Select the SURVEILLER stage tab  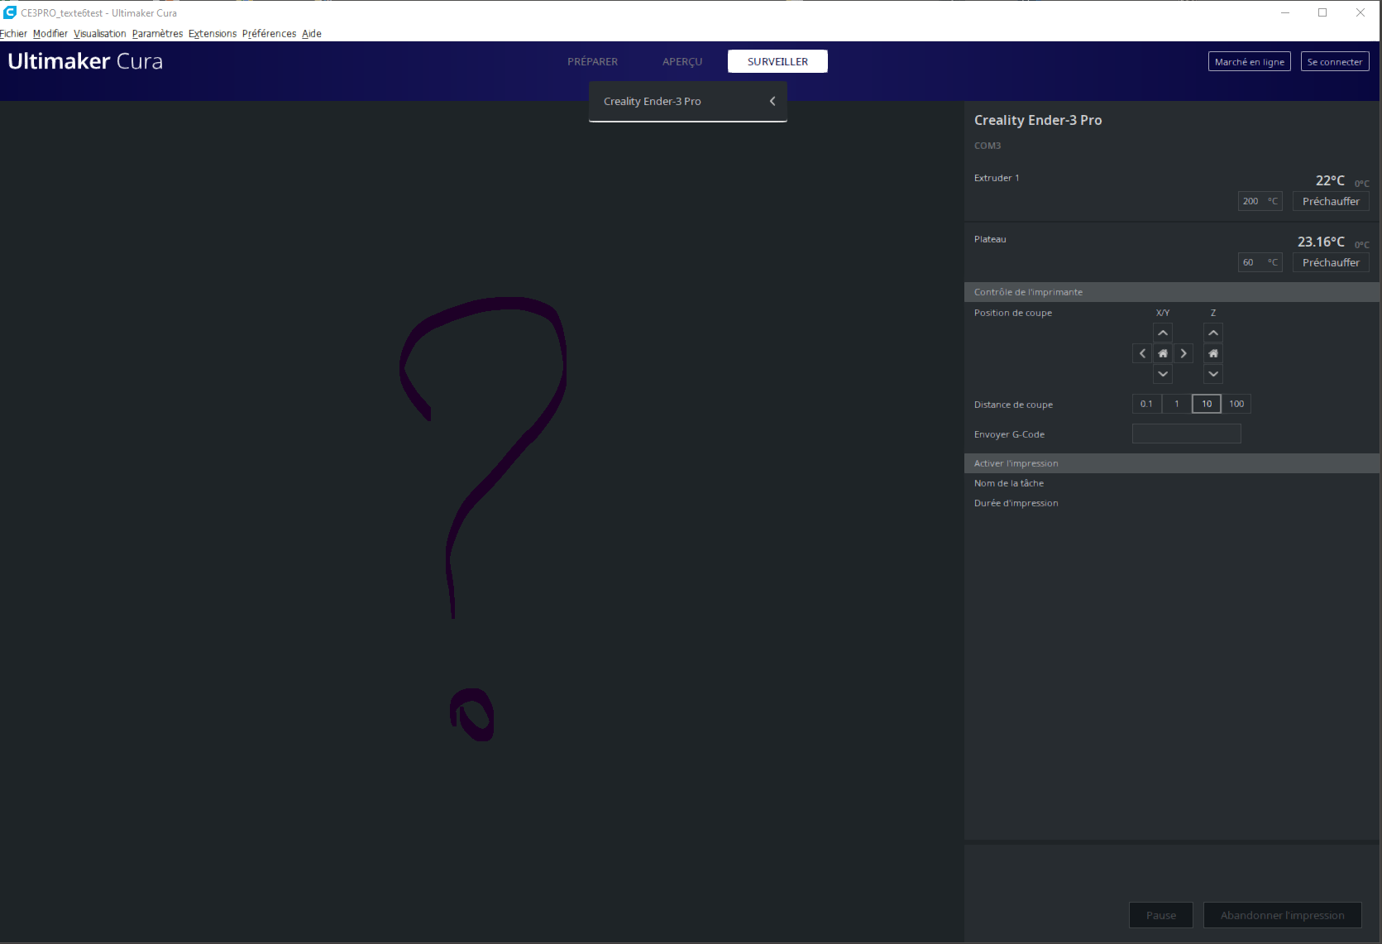pos(777,61)
